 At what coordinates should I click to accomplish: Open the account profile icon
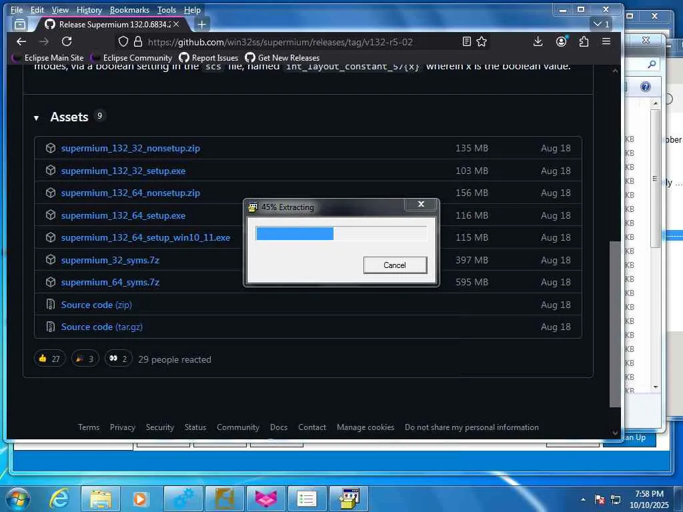click(561, 42)
